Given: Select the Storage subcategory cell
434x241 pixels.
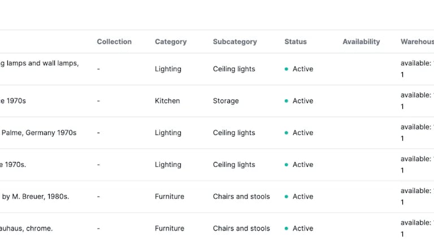Looking at the screenshot, I should pyautogui.click(x=226, y=101).
